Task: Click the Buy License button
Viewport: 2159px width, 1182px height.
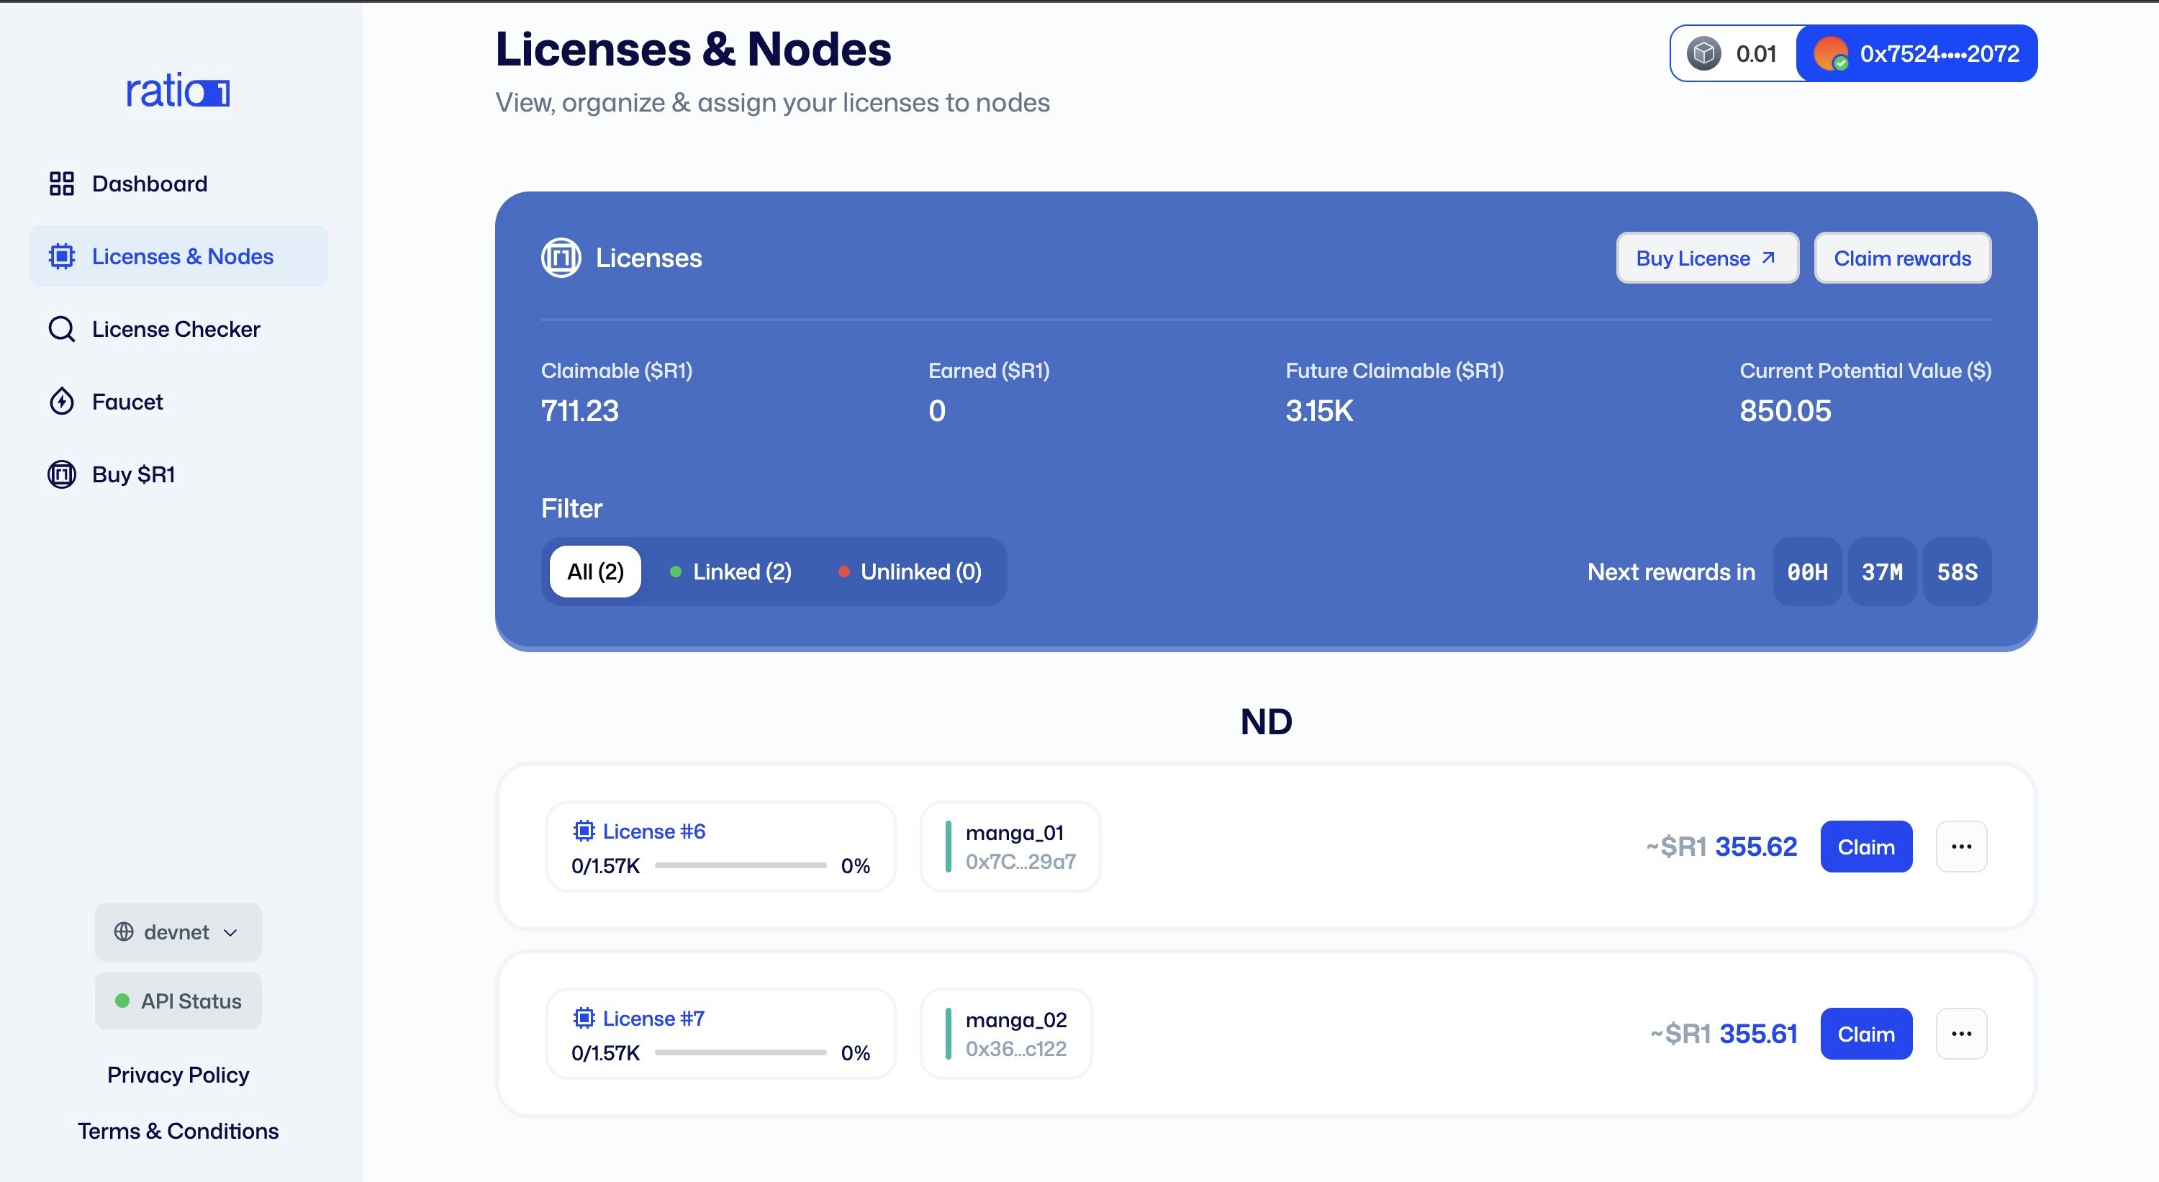Action: [x=1706, y=258]
